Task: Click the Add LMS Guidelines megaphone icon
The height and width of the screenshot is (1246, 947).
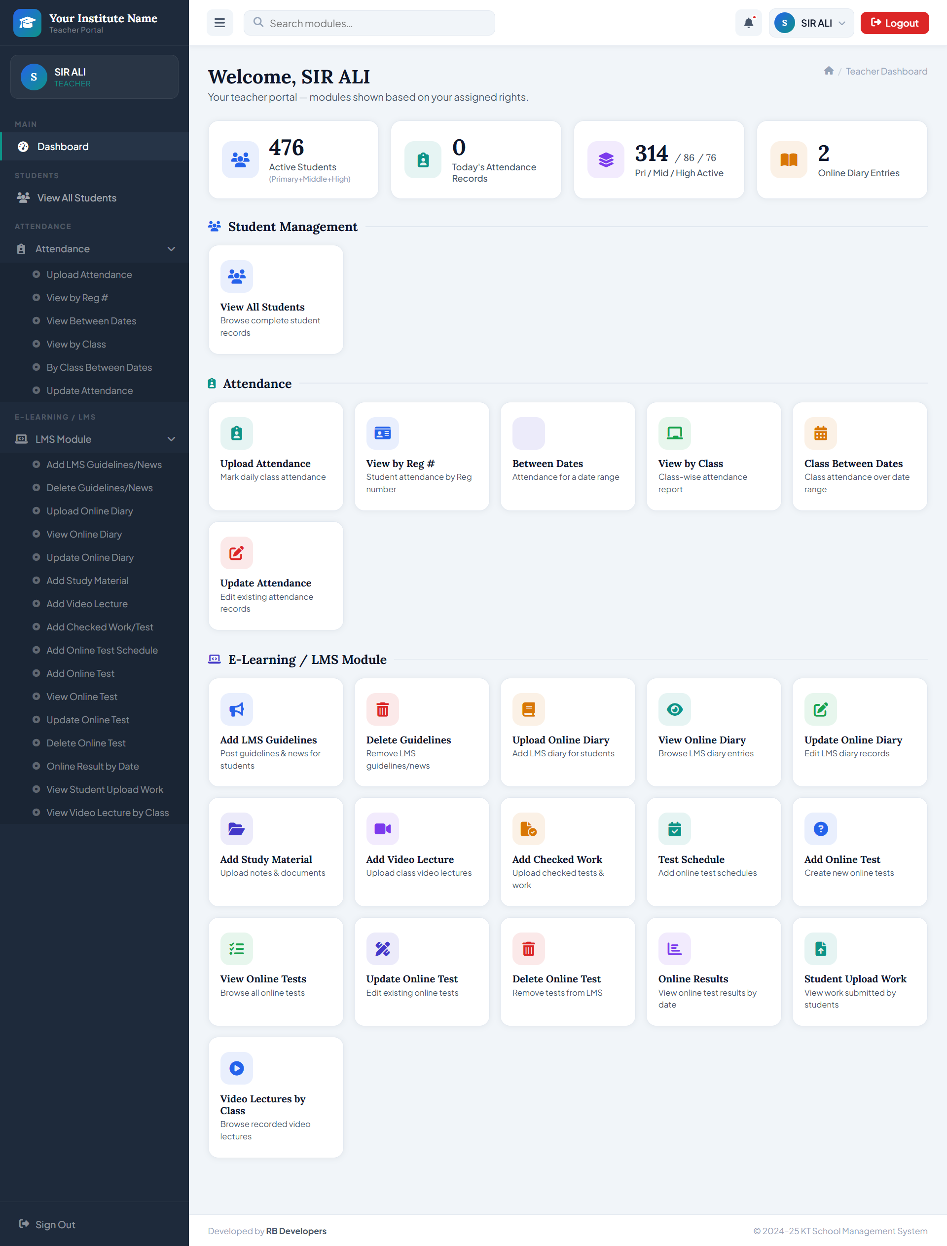Action: pyautogui.click(x=237, y=709)
